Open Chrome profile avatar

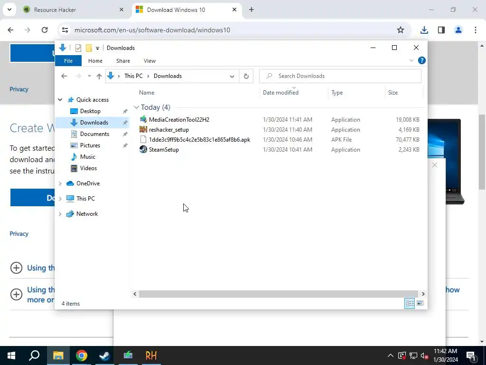[x=458, y=30]
